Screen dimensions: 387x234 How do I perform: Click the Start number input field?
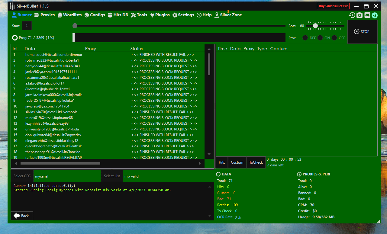pos(27,26)
